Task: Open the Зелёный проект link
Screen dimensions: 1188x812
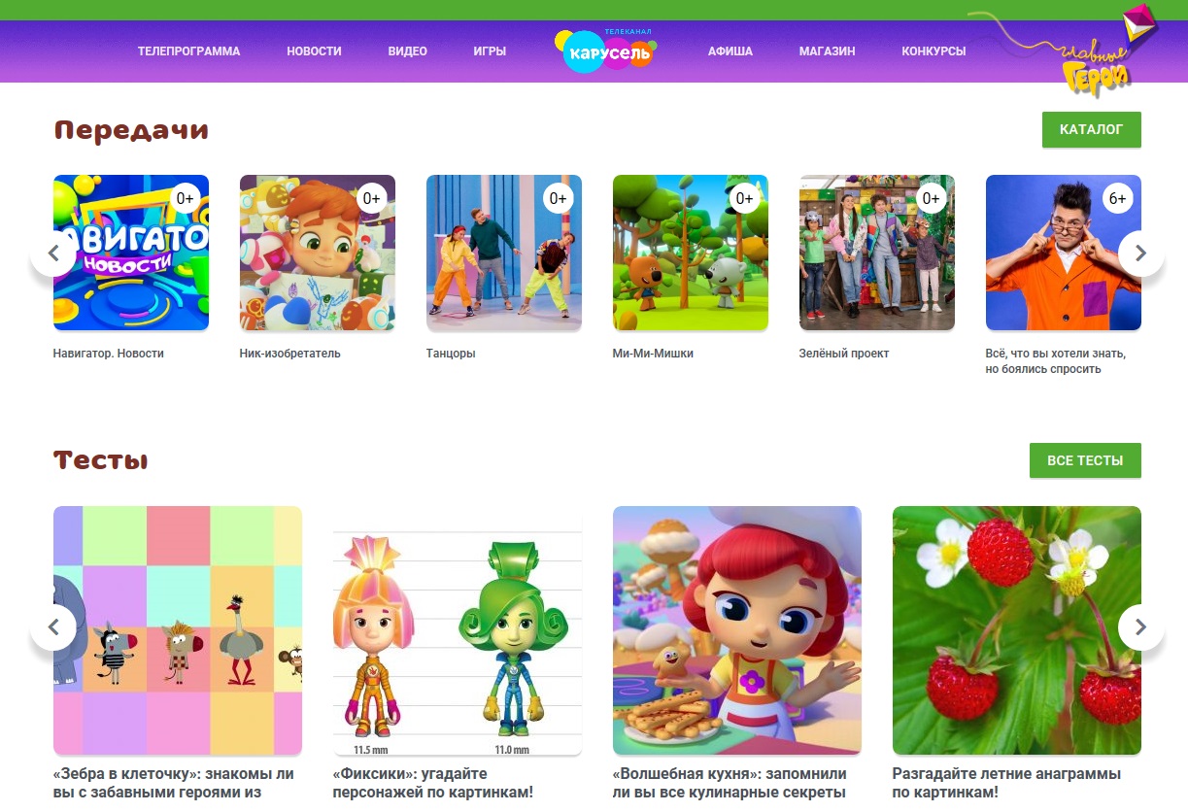Action: coord(844,354)
